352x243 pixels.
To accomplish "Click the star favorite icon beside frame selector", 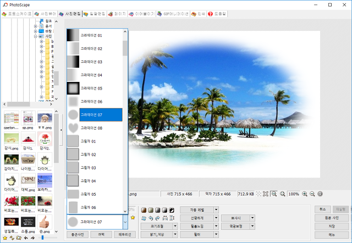I will (133, 217).
